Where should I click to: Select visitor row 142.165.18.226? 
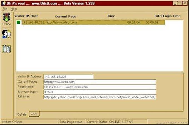pyautogui.click(x=93, y=22)
